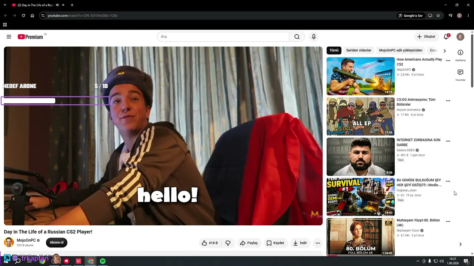The height and width of the screenshot is (266, 474).
Task: Mute the tab via speaker icon
Action: pos(57,5)
